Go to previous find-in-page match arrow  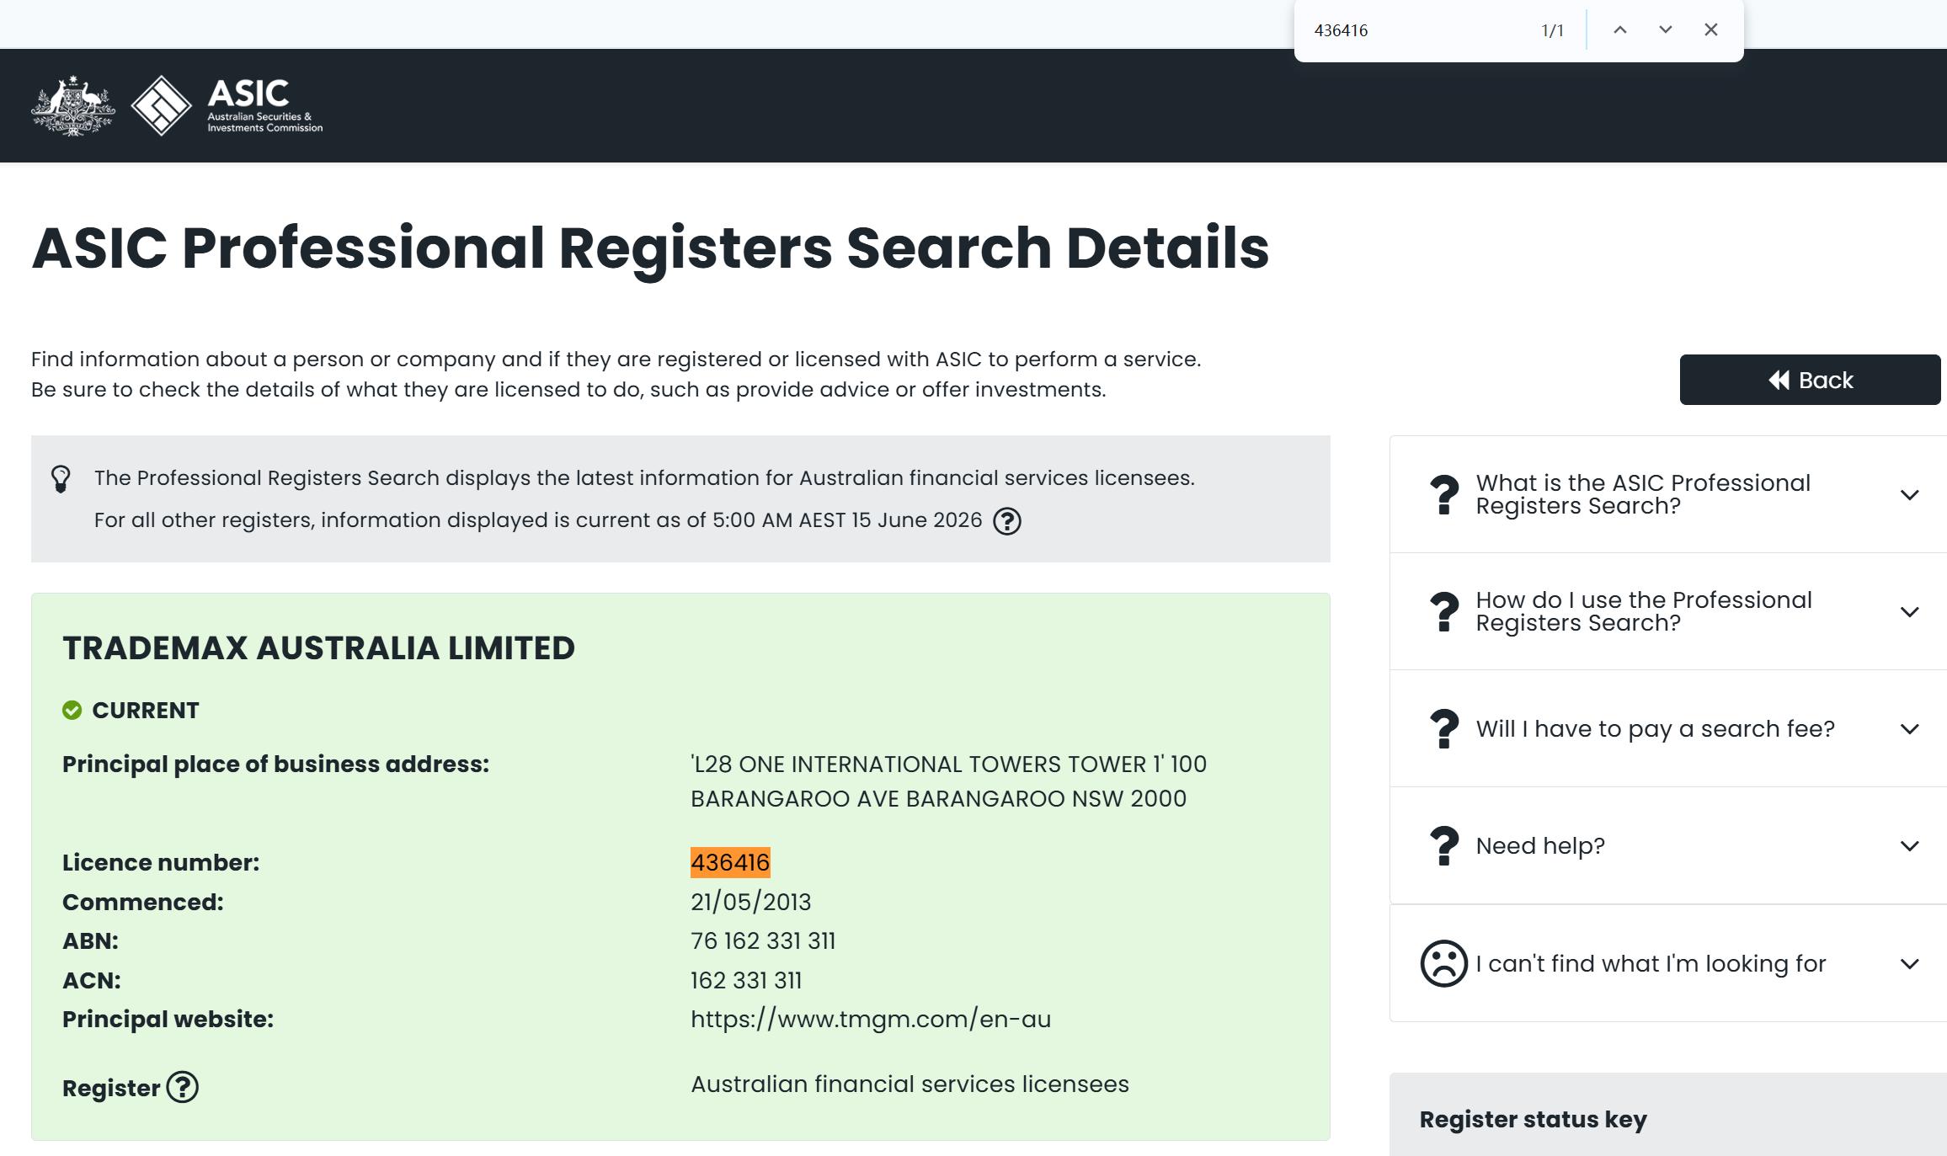1620,29
